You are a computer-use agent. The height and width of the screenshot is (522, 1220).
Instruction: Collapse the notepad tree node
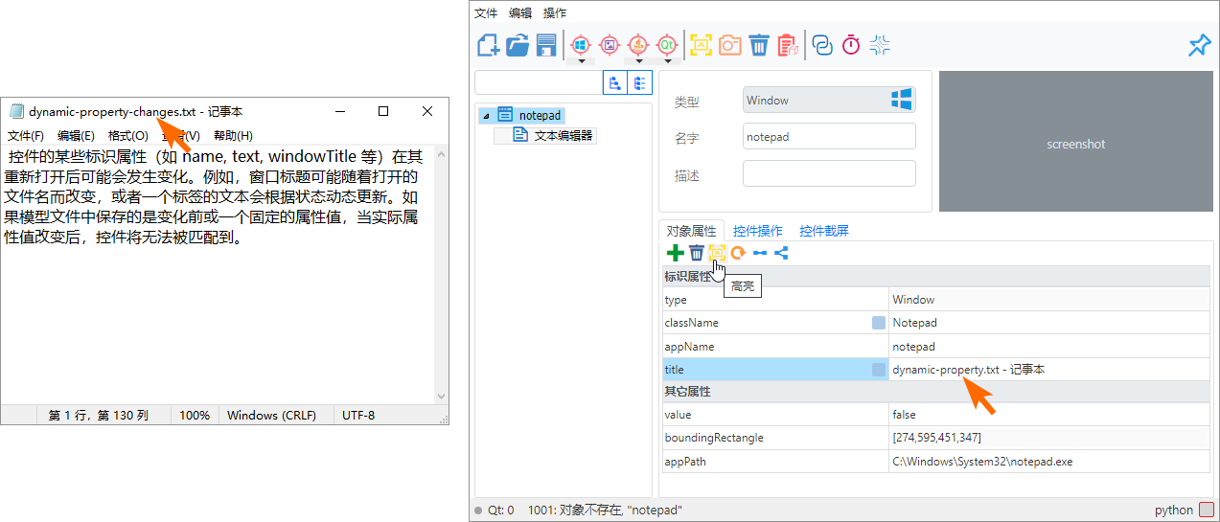coord(486,116)
